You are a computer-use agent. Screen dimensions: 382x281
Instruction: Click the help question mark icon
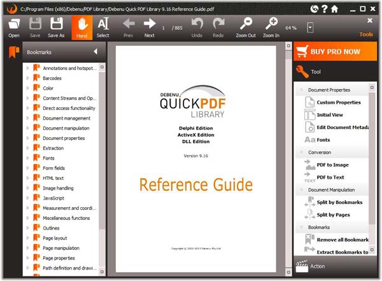pyautogui.click(x=324, y=9)
